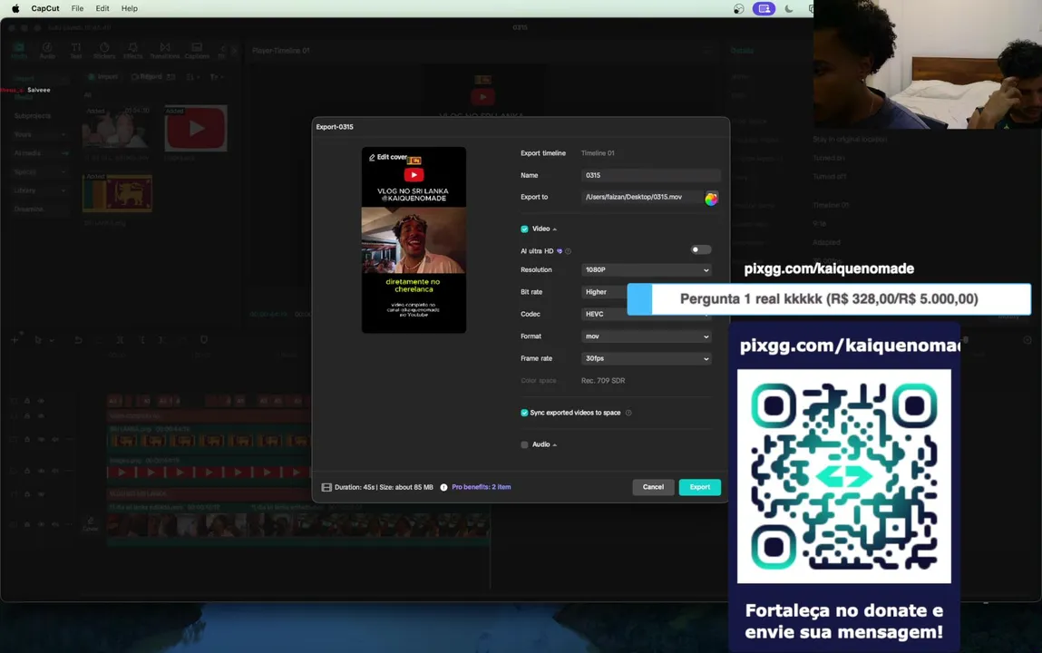Image resolution: width=1042 pixels, height=653 pixels.
Task: Toggle eye visibility on main video track
Action: pos(41,524)
